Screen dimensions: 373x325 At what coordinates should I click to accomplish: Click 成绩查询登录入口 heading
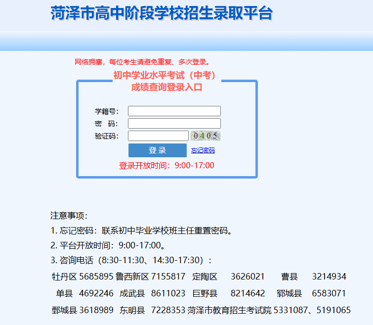(x=167, y=87)
